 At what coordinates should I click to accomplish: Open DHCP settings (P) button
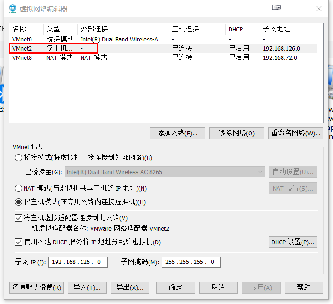click(x=293, y=242)
